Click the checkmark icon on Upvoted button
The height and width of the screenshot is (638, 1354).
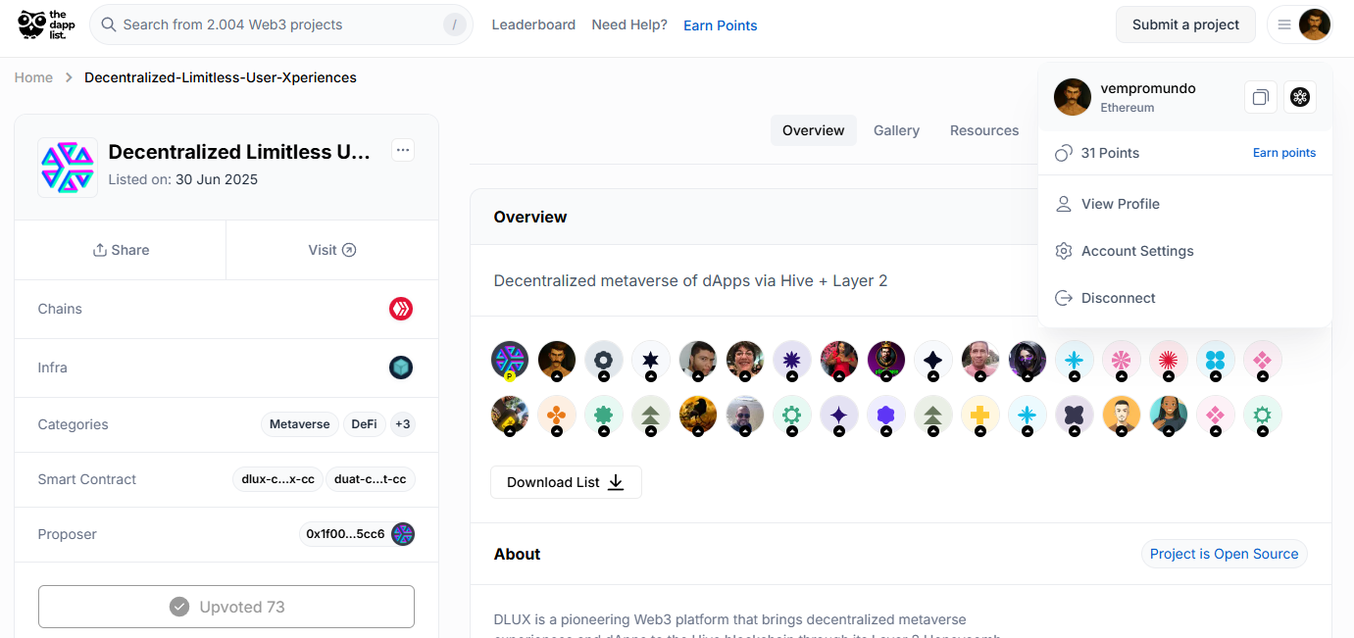pyautogui.click(x=179, y=607)
